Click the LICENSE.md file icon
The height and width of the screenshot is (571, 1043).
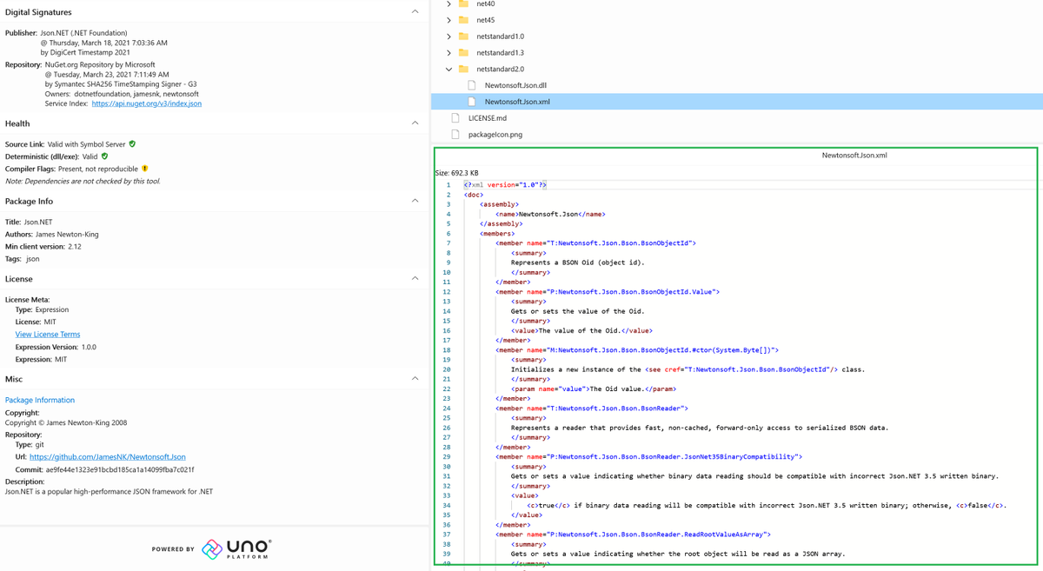click(455, 118)
